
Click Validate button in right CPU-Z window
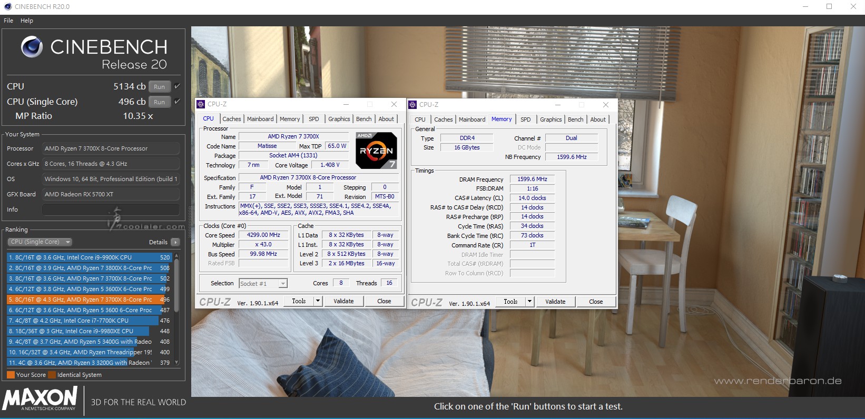[555, 302]
